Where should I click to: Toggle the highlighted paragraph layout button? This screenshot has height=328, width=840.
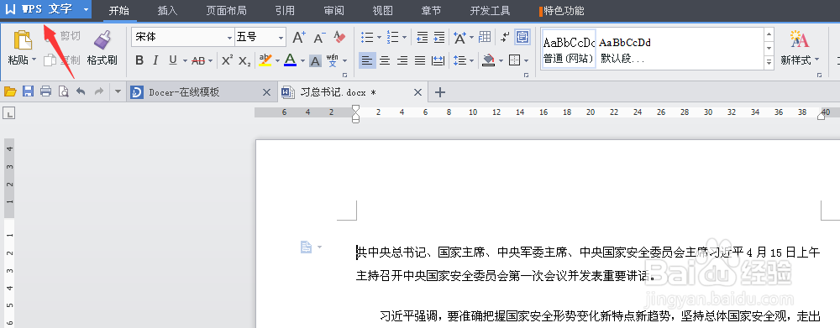pos(522,38)
